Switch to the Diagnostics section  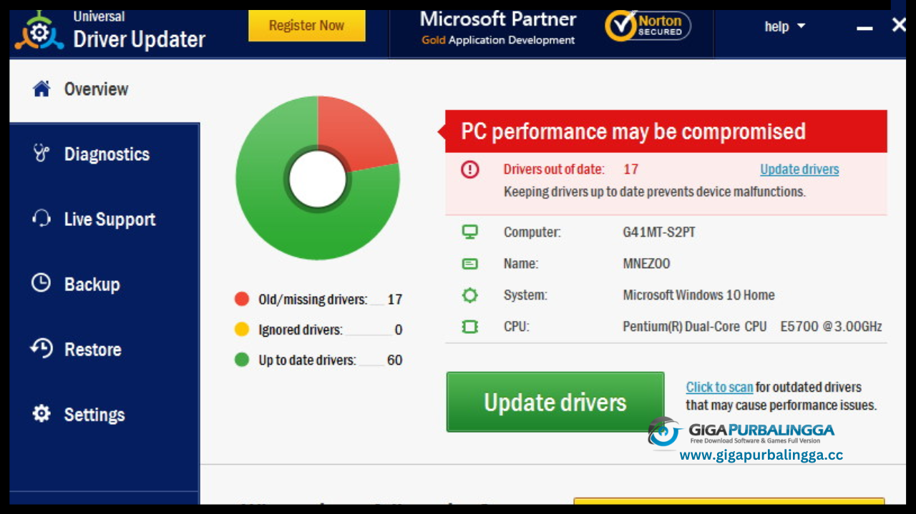click(104, 154)
